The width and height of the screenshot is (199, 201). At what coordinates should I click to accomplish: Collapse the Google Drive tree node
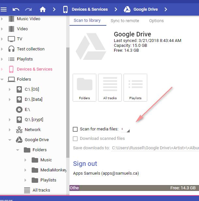(10, 140)
